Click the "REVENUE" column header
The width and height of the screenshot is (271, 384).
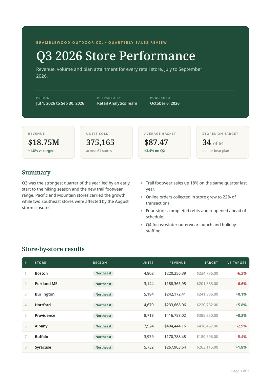click(178, 263)
